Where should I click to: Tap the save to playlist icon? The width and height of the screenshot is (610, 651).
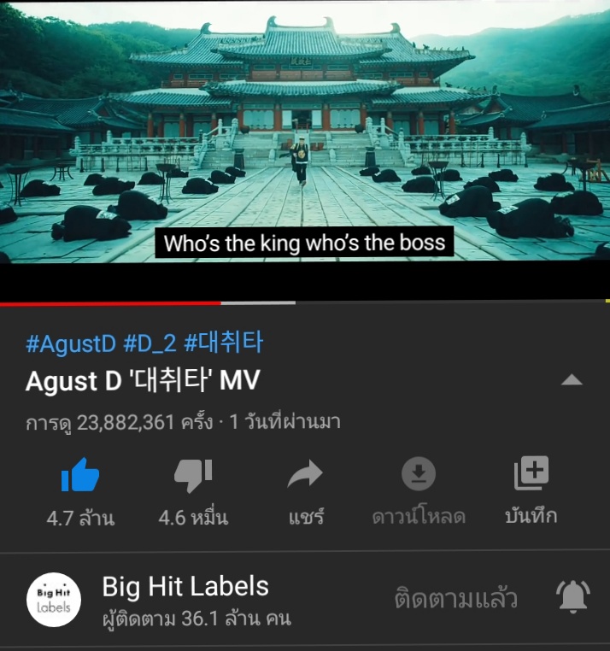click(531, 473)
